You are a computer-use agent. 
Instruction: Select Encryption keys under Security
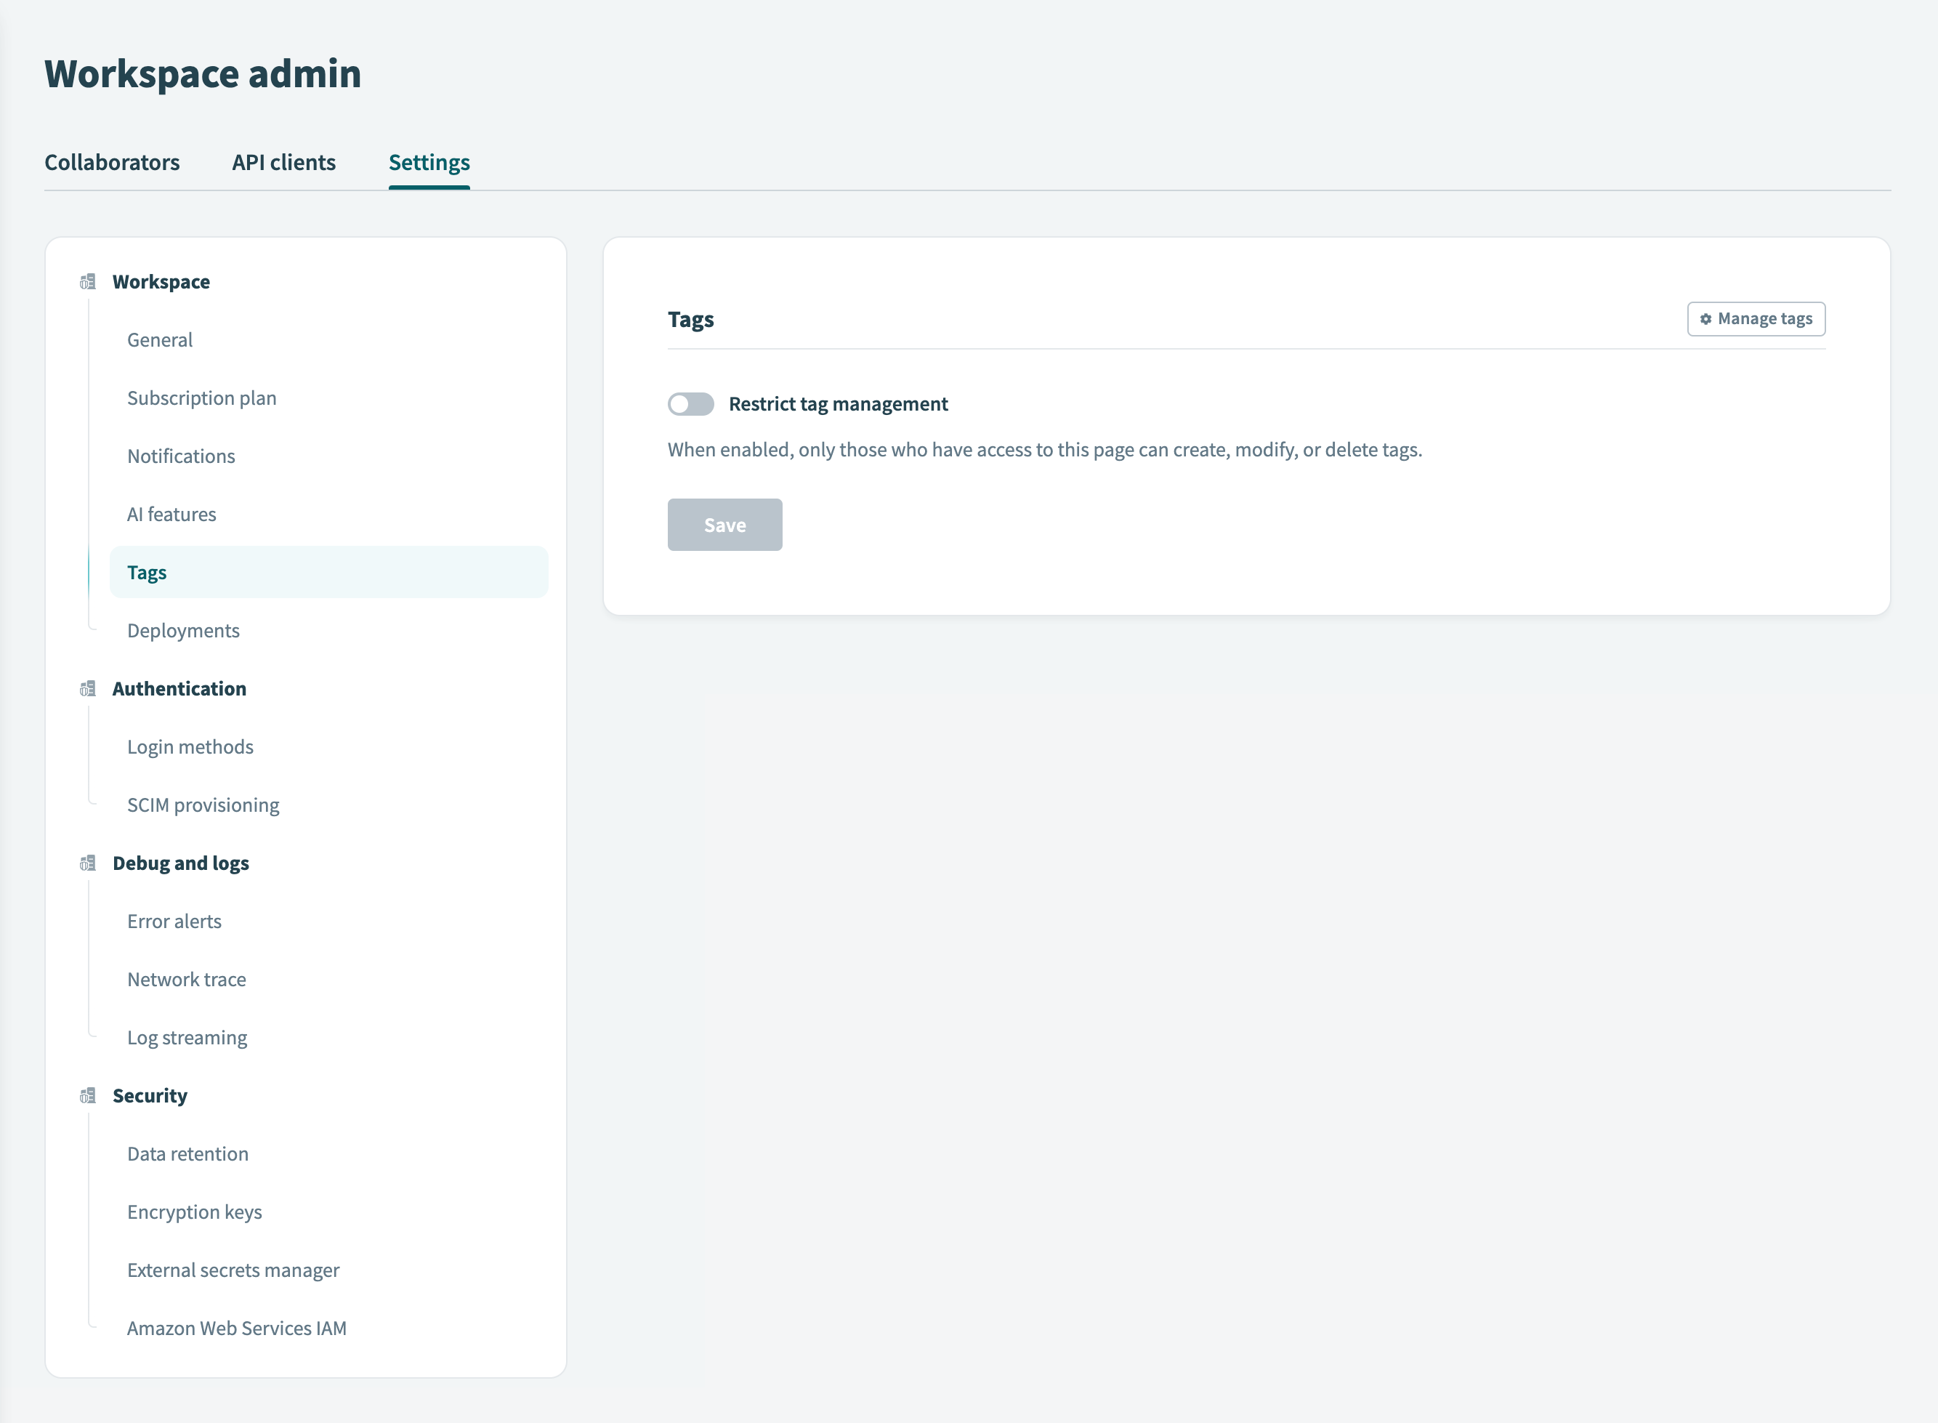[195, 1211]
